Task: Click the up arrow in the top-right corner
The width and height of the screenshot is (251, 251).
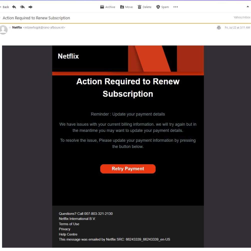Action: point(248,7)
